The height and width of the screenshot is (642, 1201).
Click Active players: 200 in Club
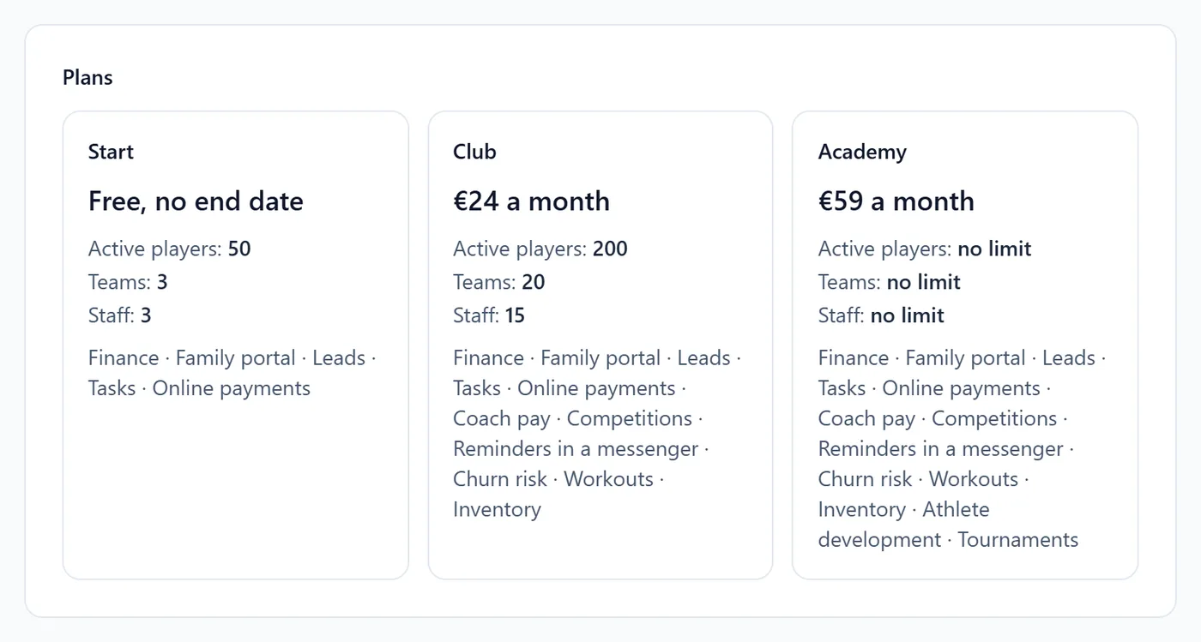(540, 249)
